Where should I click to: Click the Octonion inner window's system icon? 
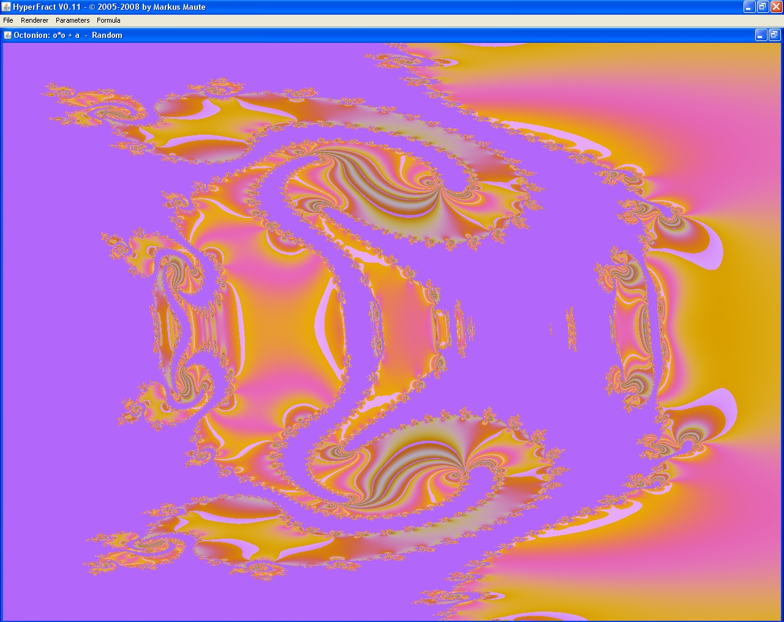click(x=7, y=35)
